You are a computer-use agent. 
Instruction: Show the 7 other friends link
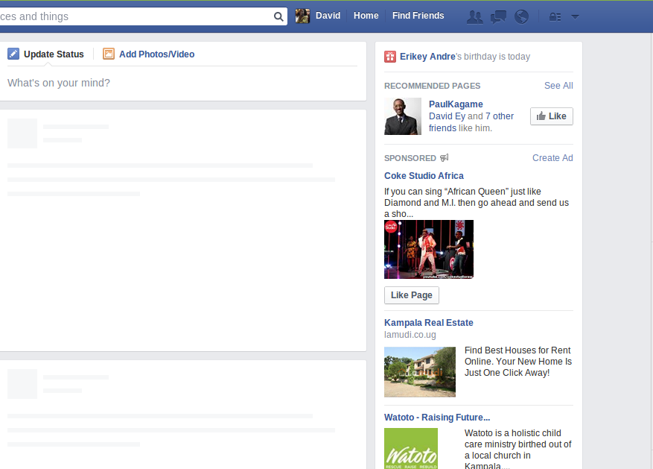pos(471,122)
